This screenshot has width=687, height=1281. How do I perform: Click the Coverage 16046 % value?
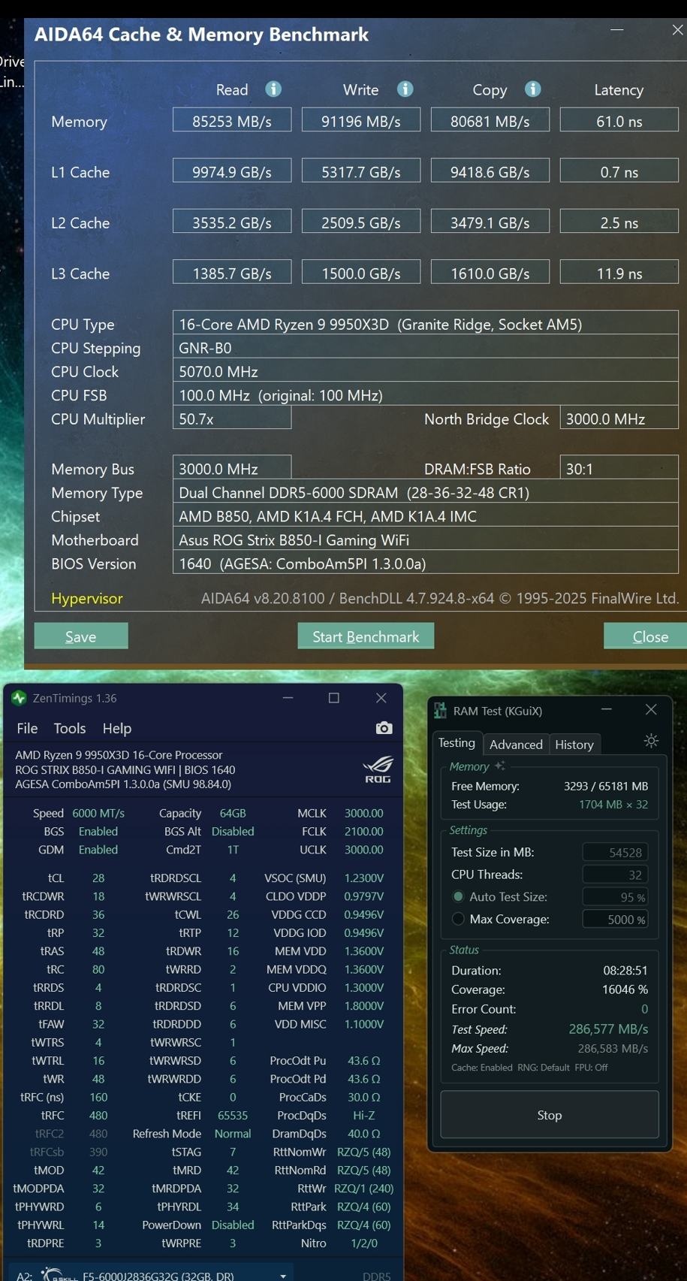pyautogui.click(x=625, y=989)
